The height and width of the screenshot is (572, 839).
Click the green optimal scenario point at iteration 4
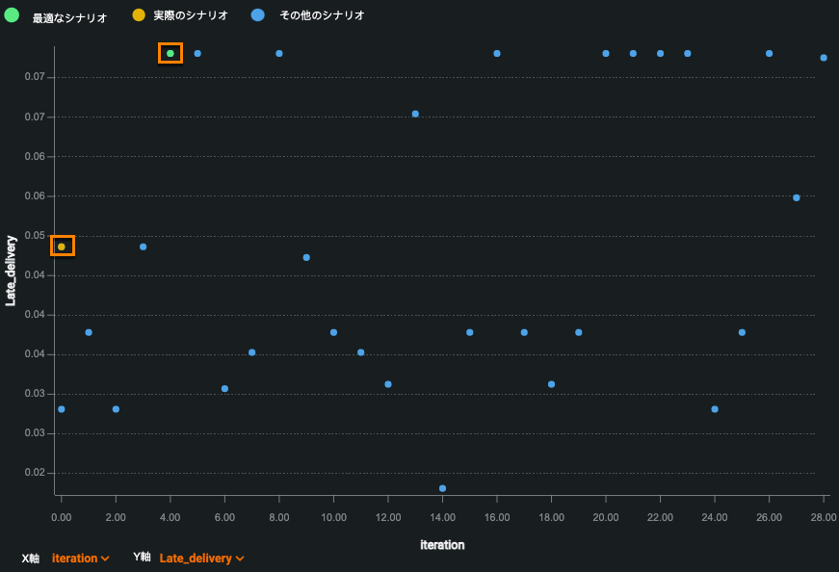point(170,53)
